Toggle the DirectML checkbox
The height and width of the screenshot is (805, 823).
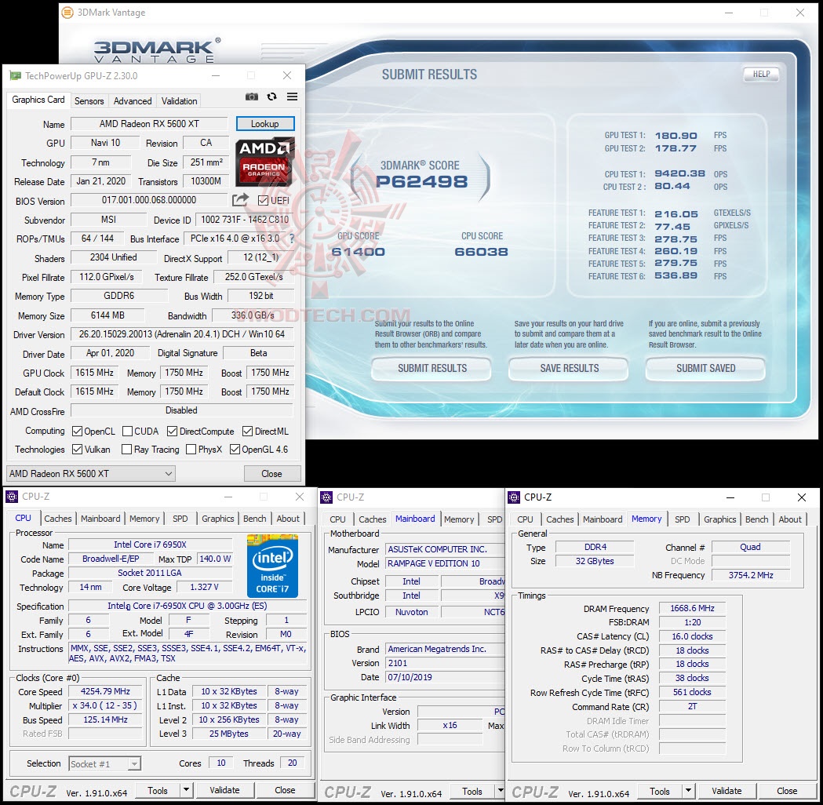coord(247,431)
